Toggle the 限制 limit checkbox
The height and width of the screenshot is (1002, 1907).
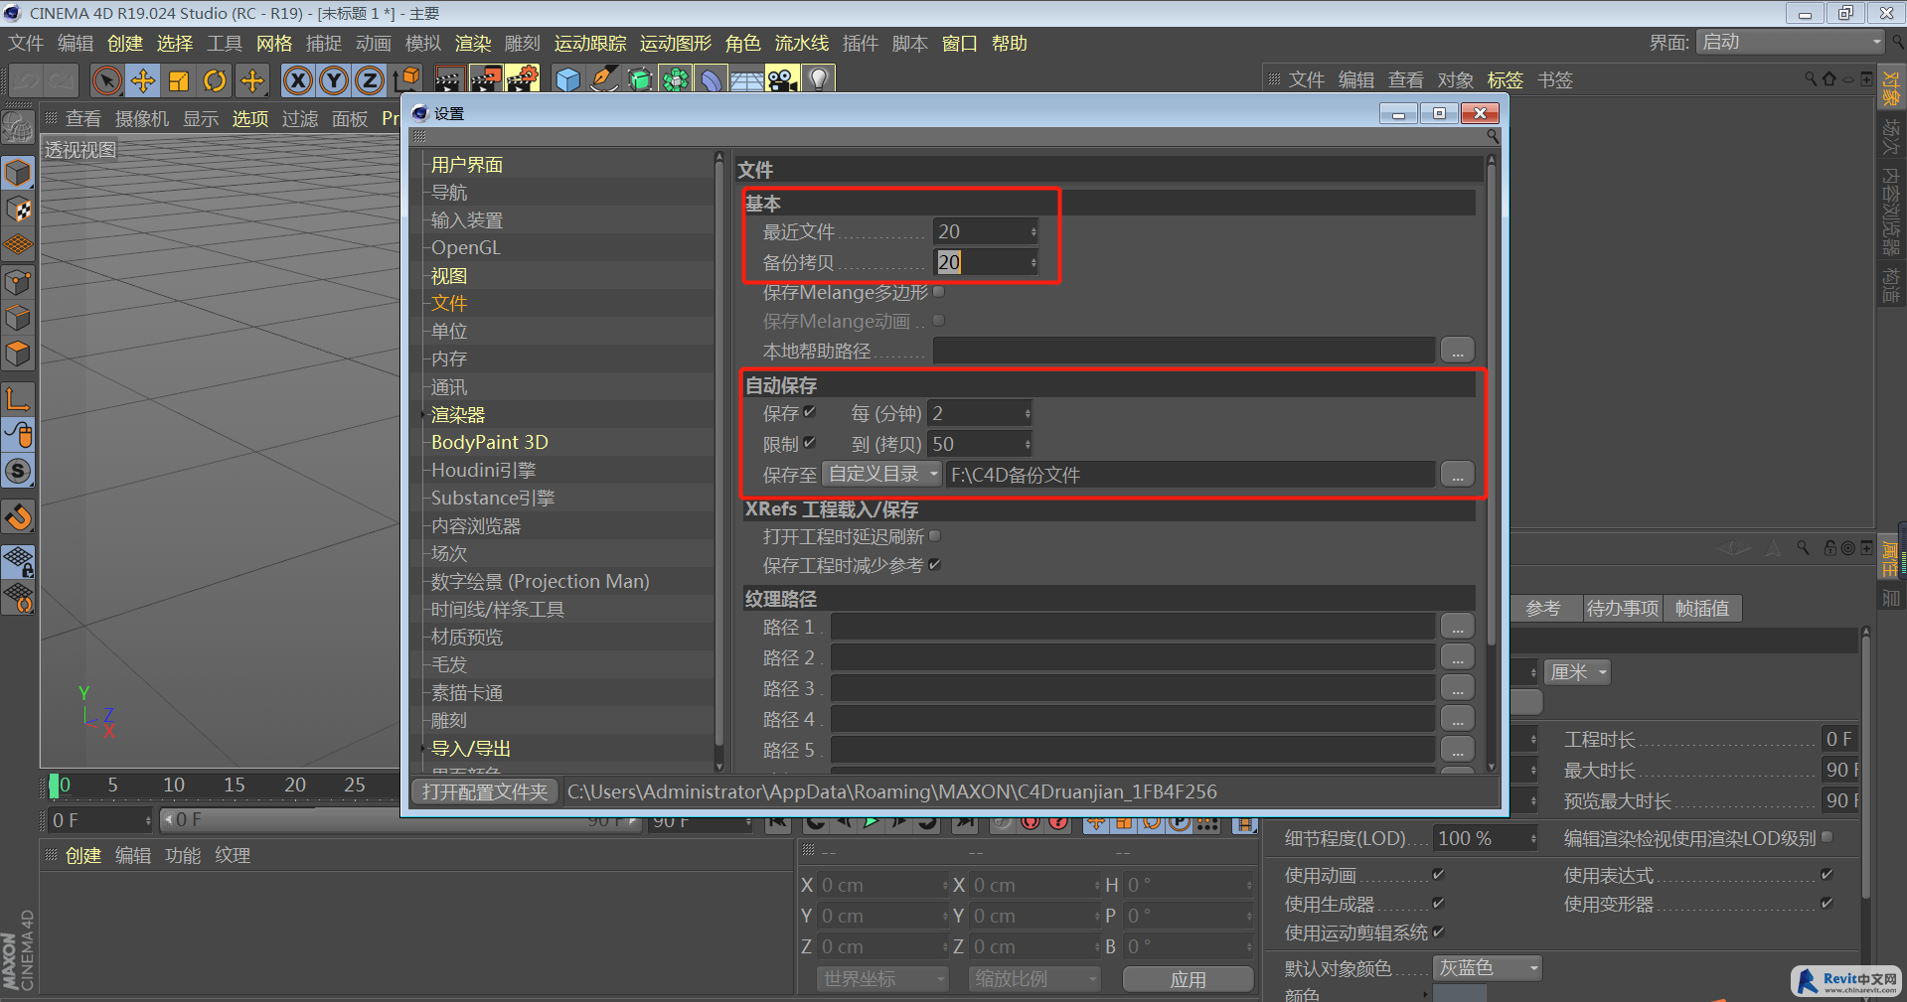pyautogui.click(x=809, y=443)
